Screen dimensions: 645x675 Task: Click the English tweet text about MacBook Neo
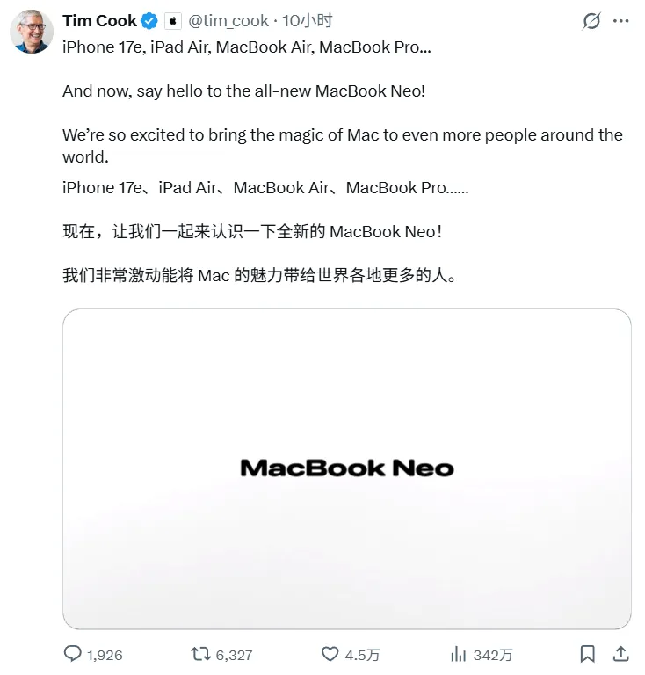[343, 102]
